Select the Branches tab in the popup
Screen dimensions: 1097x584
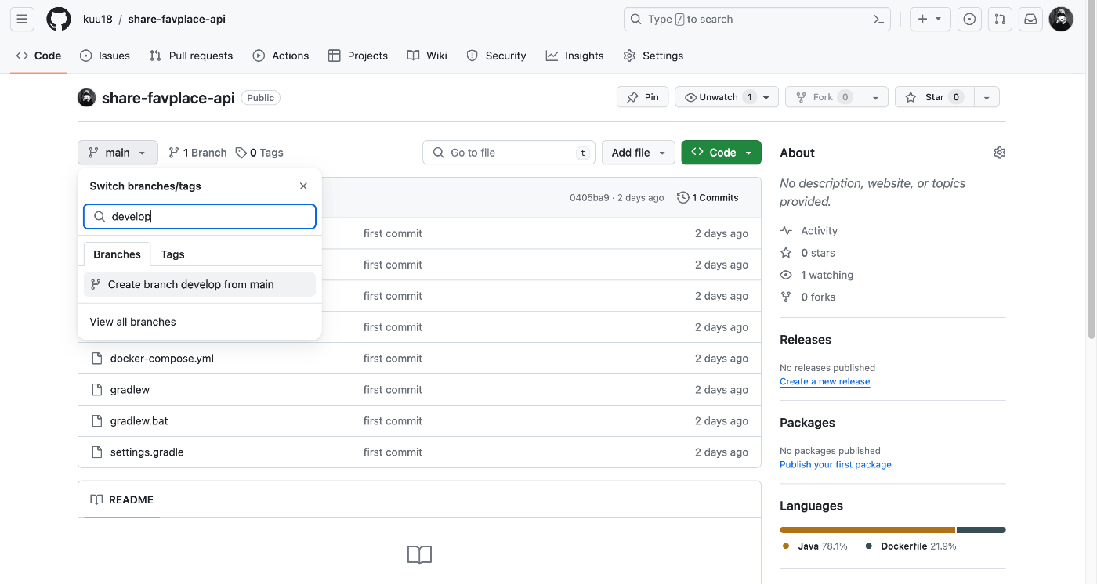[117, 254]
